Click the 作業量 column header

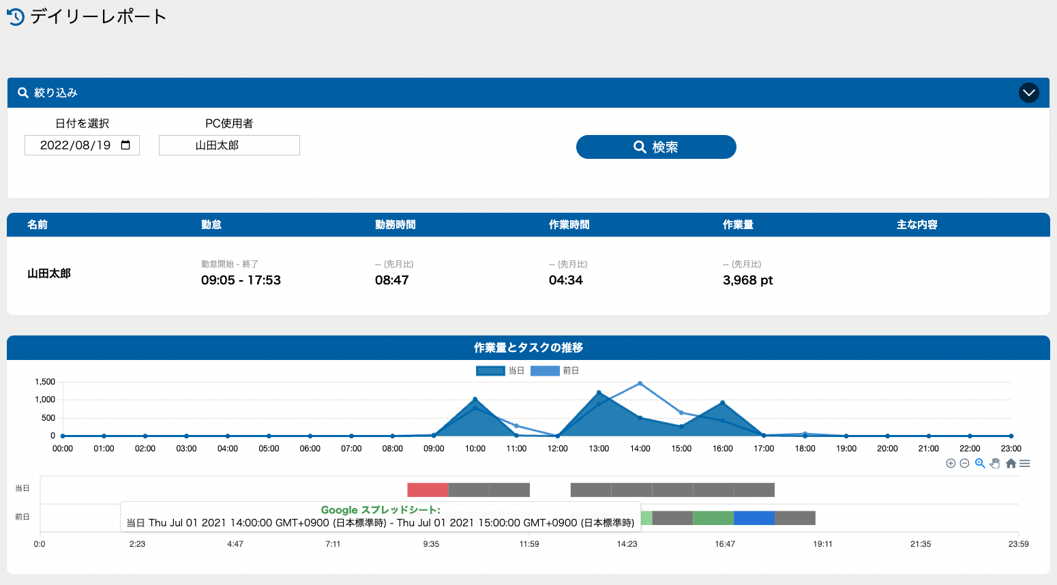(738, 225)
